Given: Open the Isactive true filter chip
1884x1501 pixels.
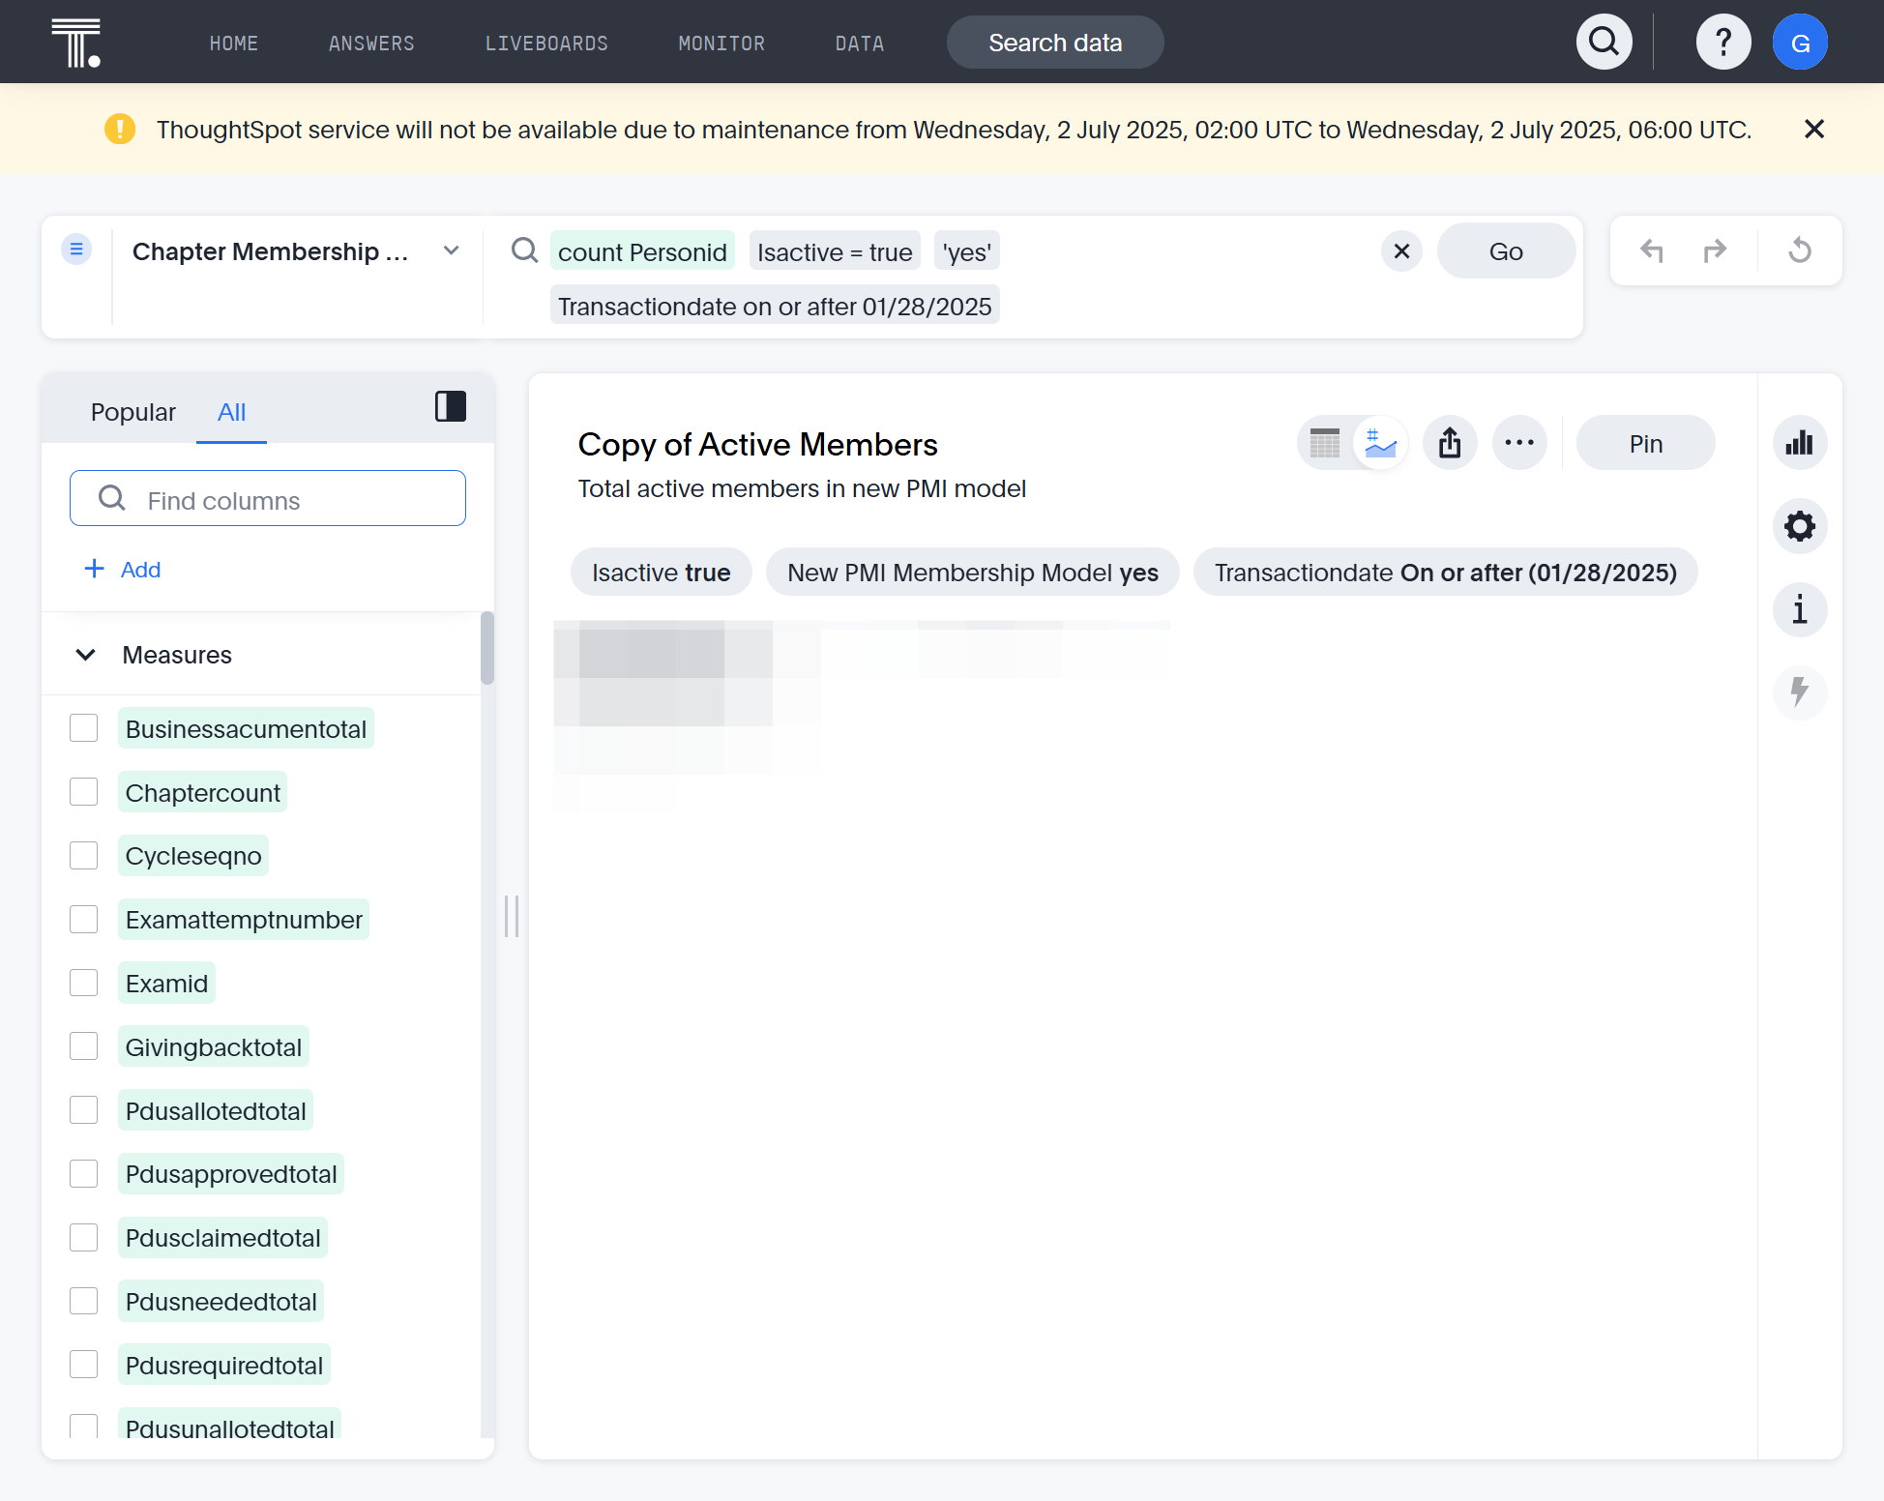Looking at the screenshot, I should pyautogui.click(x=661, y=573).
